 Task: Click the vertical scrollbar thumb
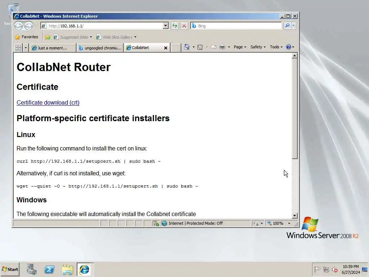click(x=294, y=109)
